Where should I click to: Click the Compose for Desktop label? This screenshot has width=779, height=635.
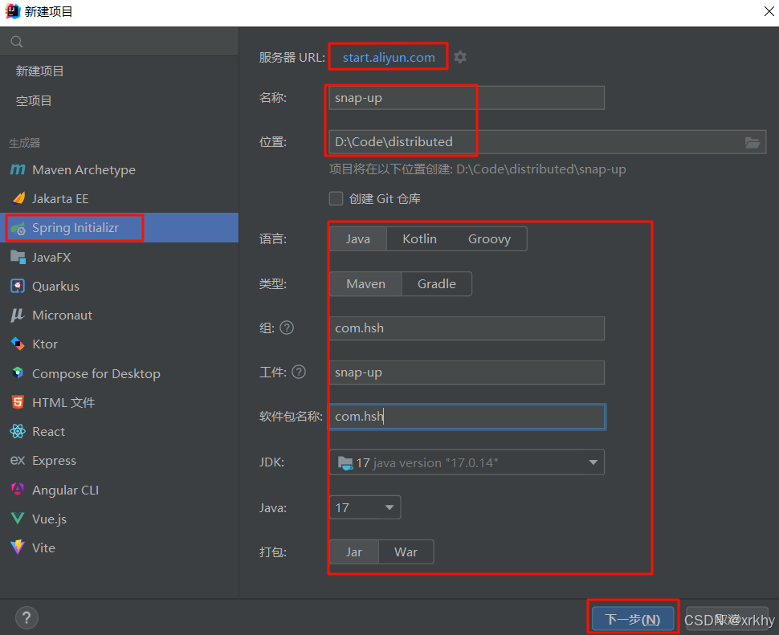[x=96, y=373]
